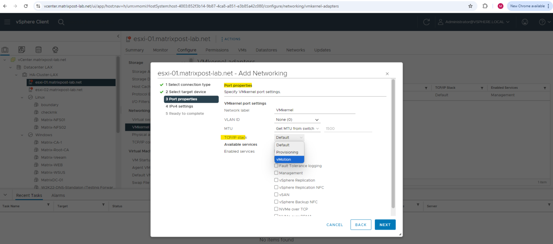Image resolution: width=553 pixels, height=244 pixels.
Task: Check the vSAN service checkbox
Action: [276, 194]
